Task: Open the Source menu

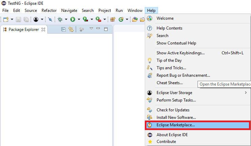Action: (x=31, y=11)
